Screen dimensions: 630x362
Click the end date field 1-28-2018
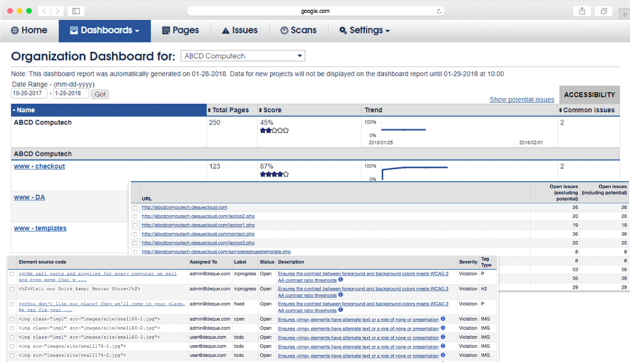(71, 93)
